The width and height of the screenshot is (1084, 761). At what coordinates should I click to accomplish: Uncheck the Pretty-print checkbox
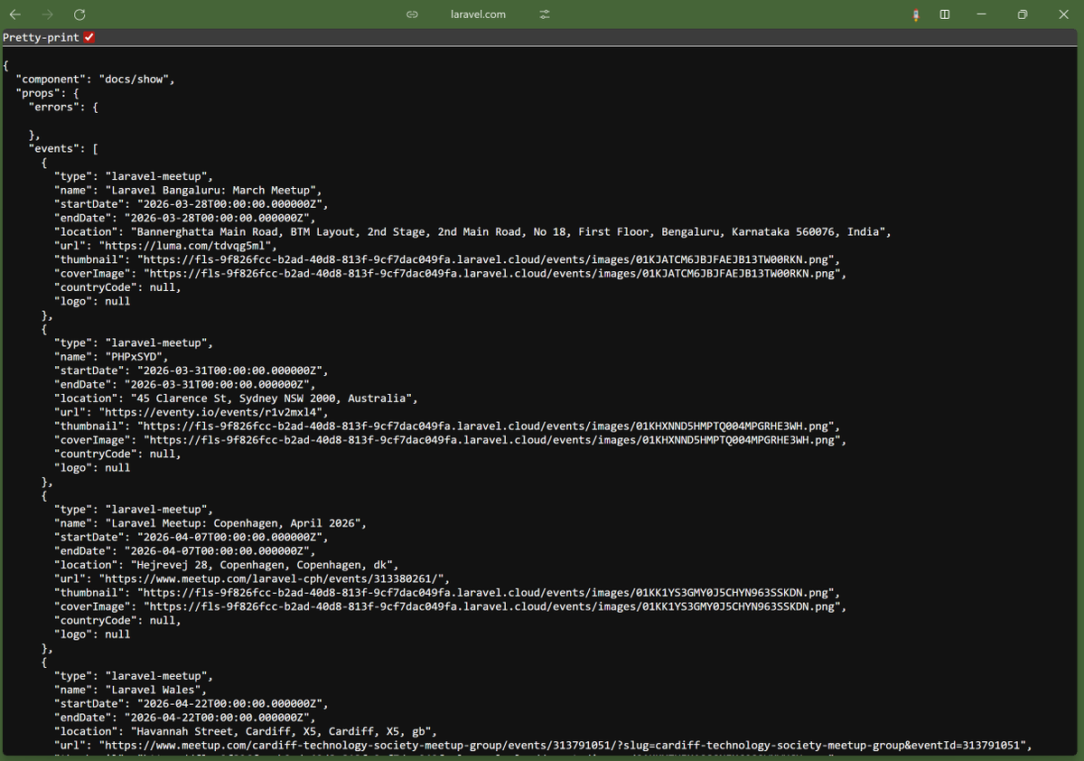tap(89, 37)
